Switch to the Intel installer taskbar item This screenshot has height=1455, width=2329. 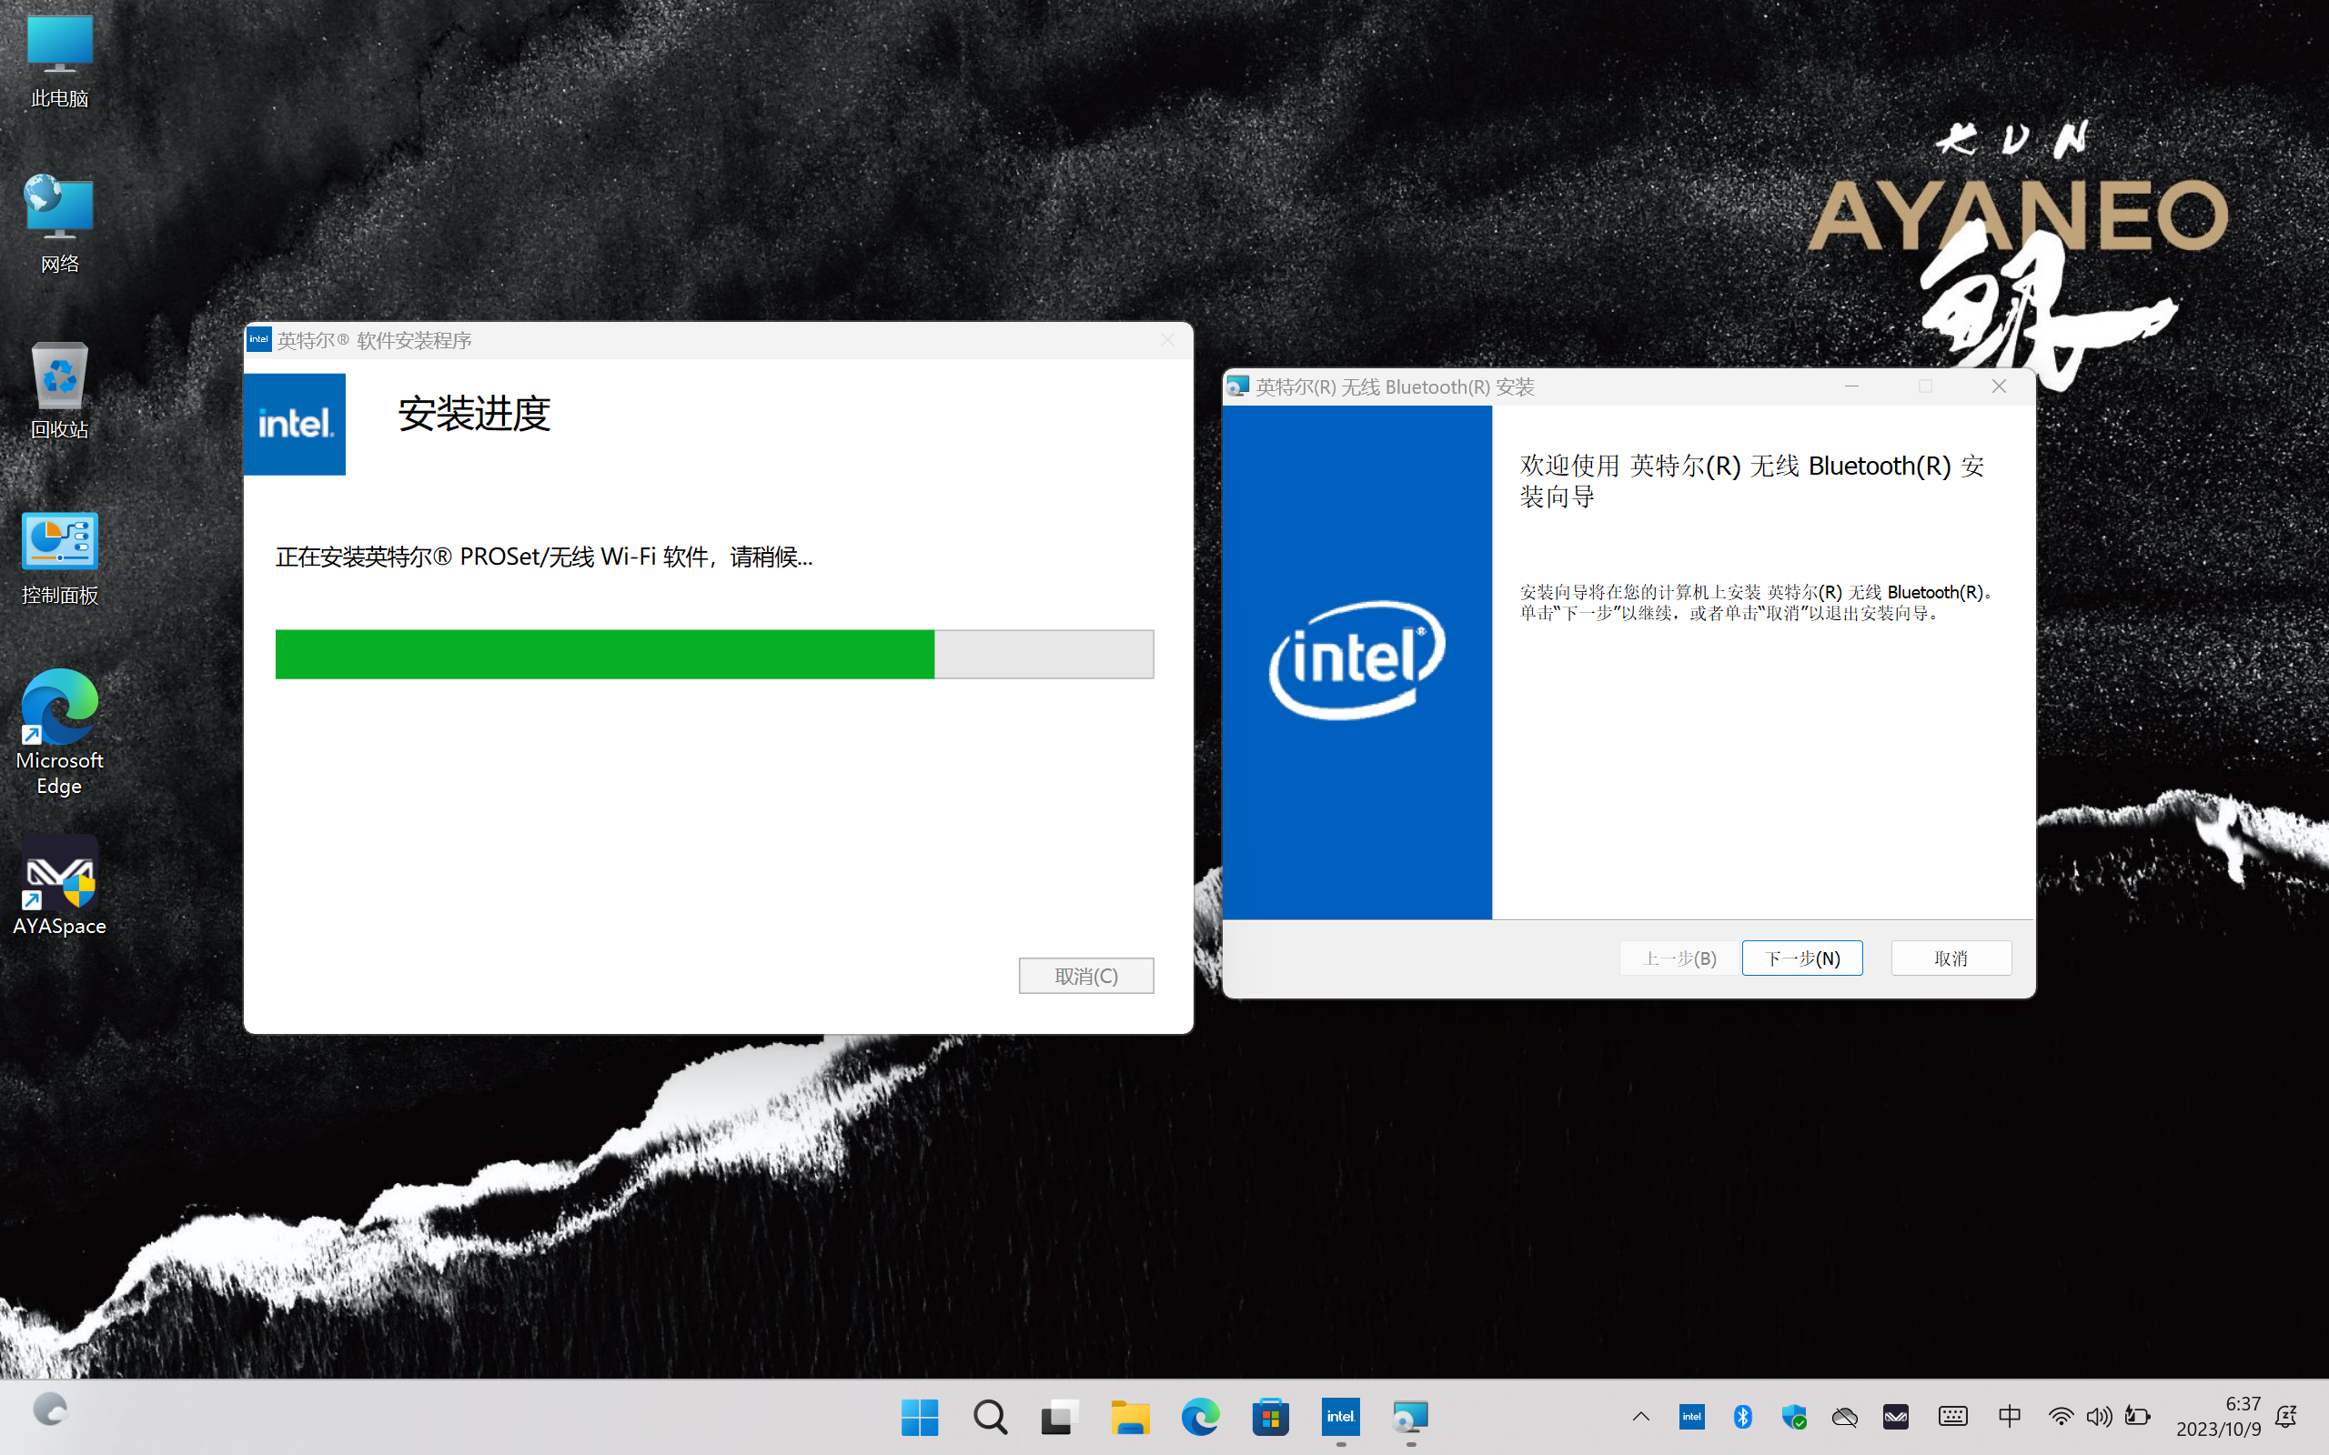[x=1341, y=1418]
